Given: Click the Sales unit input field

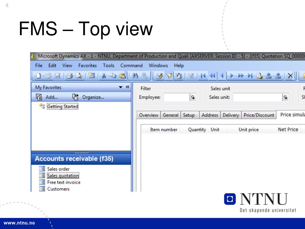Looking at the screenshot, I should [x=258, y=98].
